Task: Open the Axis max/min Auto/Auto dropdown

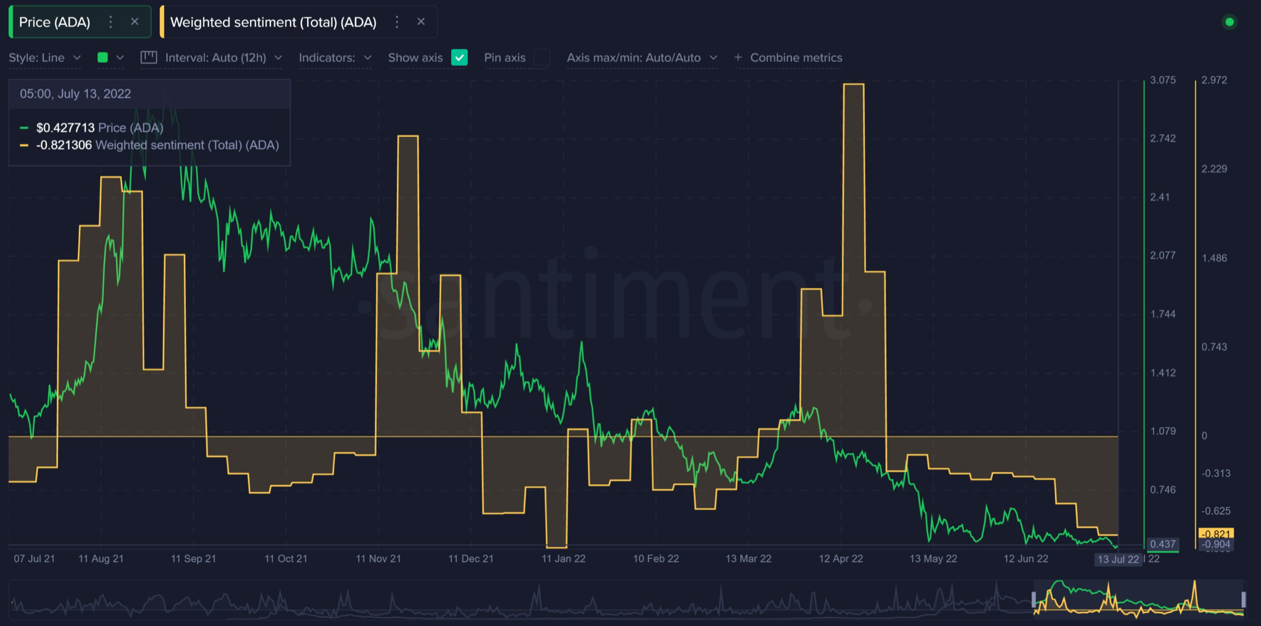Action: click(x=642, y=57)
